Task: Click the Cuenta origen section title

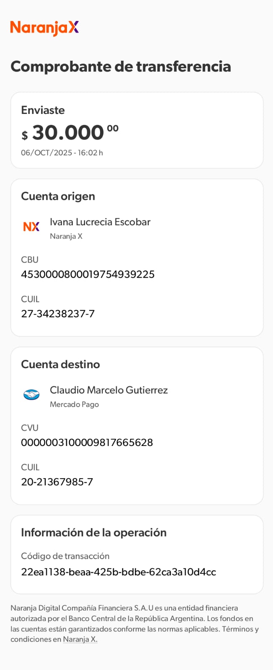Action: [58, 196]
